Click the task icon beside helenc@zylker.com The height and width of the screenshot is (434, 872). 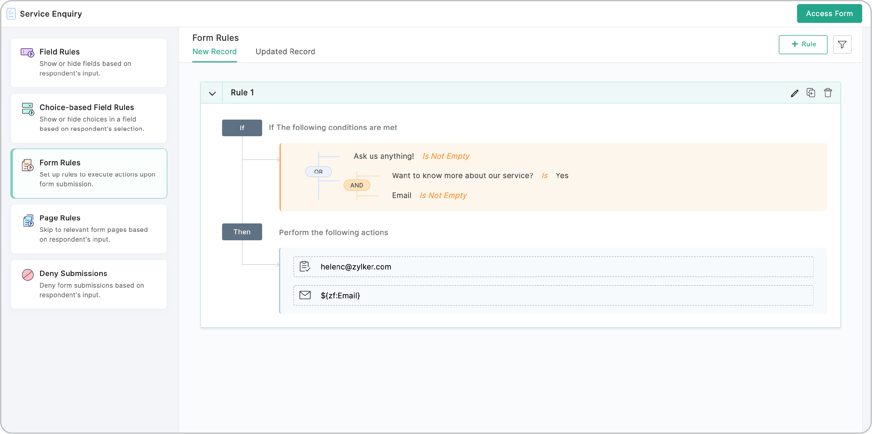click(x=305, y=266)
